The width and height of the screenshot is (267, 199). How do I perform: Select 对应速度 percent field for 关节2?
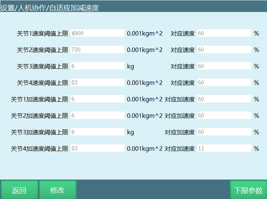point(224,50)
